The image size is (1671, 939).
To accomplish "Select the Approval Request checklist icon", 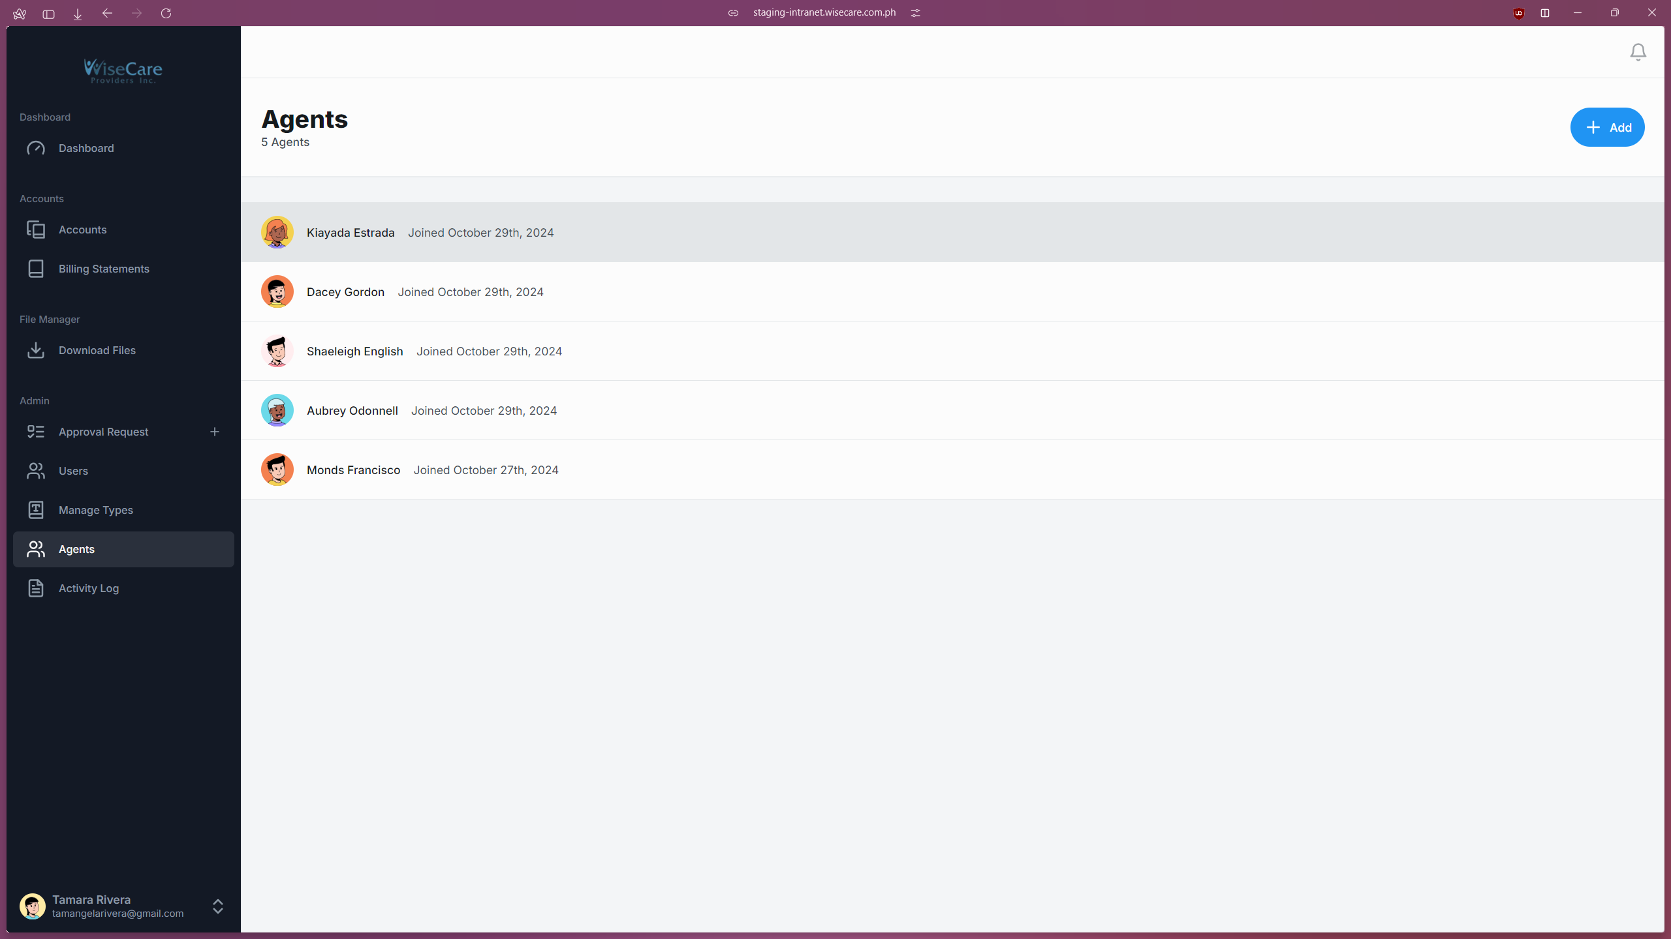I will 36,432.
